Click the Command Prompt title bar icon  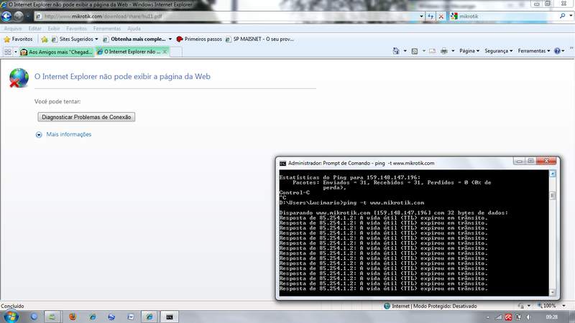[282, 164]
